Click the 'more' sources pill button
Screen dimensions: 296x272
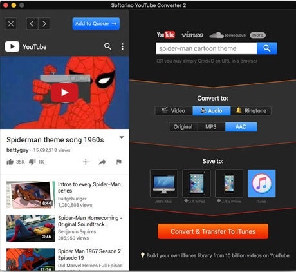257,35
